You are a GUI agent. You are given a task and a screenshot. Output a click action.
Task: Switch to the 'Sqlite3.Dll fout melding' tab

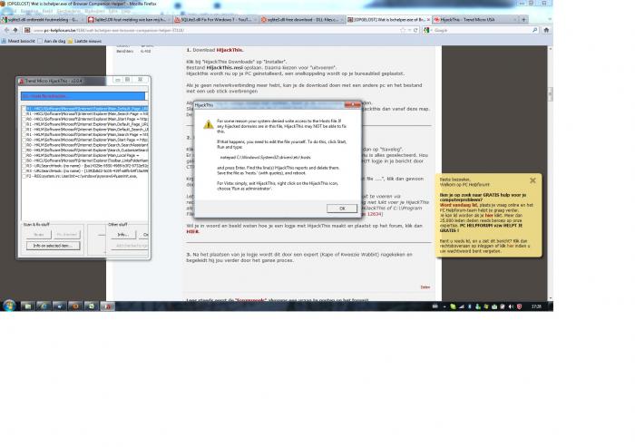point(129,19)
